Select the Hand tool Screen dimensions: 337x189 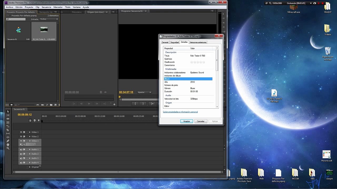8,145
